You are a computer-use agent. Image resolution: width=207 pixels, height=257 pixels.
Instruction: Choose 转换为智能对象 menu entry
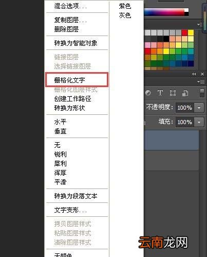76,43
